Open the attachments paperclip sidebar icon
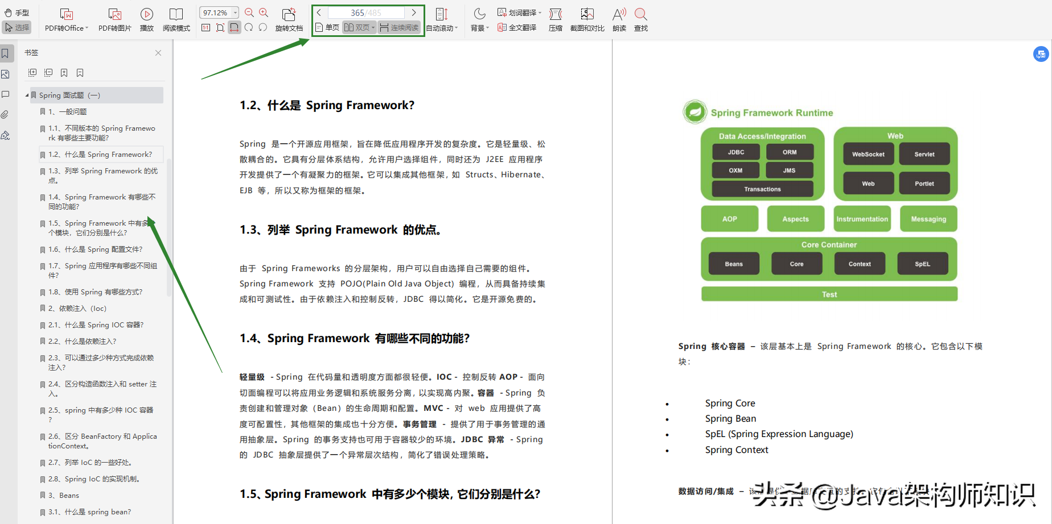1052x524 pixels. click(x=5, y=115)
